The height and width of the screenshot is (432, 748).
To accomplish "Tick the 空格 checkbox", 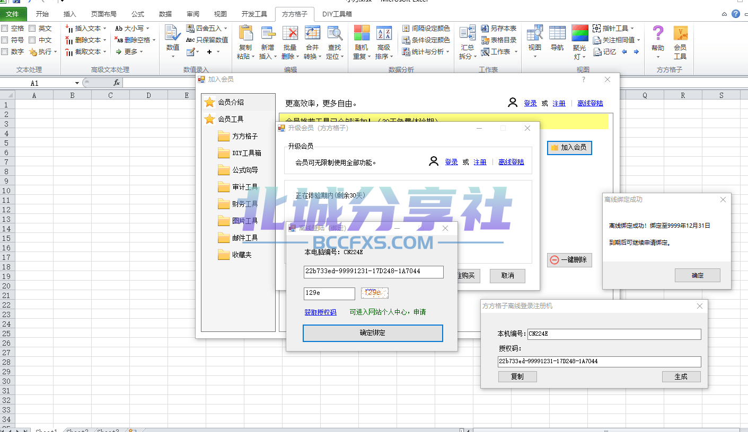I will tap(5, 28).
